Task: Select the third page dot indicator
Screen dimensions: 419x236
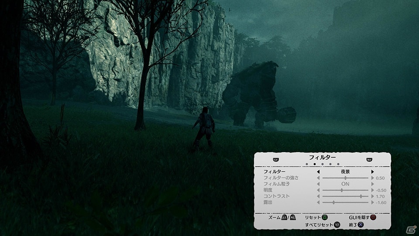Action: (323, 164)
